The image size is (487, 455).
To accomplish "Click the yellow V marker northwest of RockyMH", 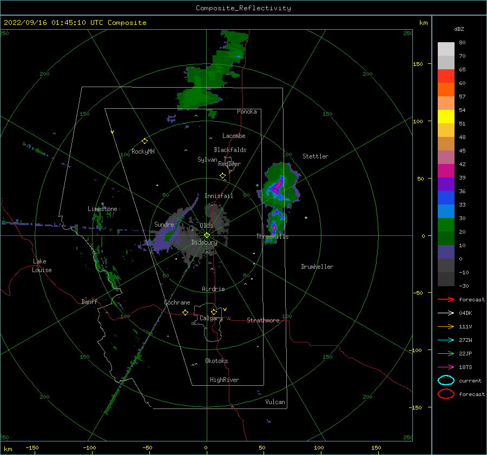I will pyautogui.click(x=113, y=132).
